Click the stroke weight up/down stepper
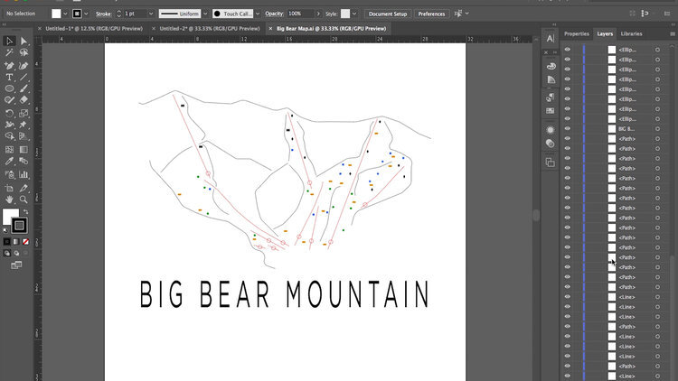Screen dimensions: 678x381 pos(119,14)
